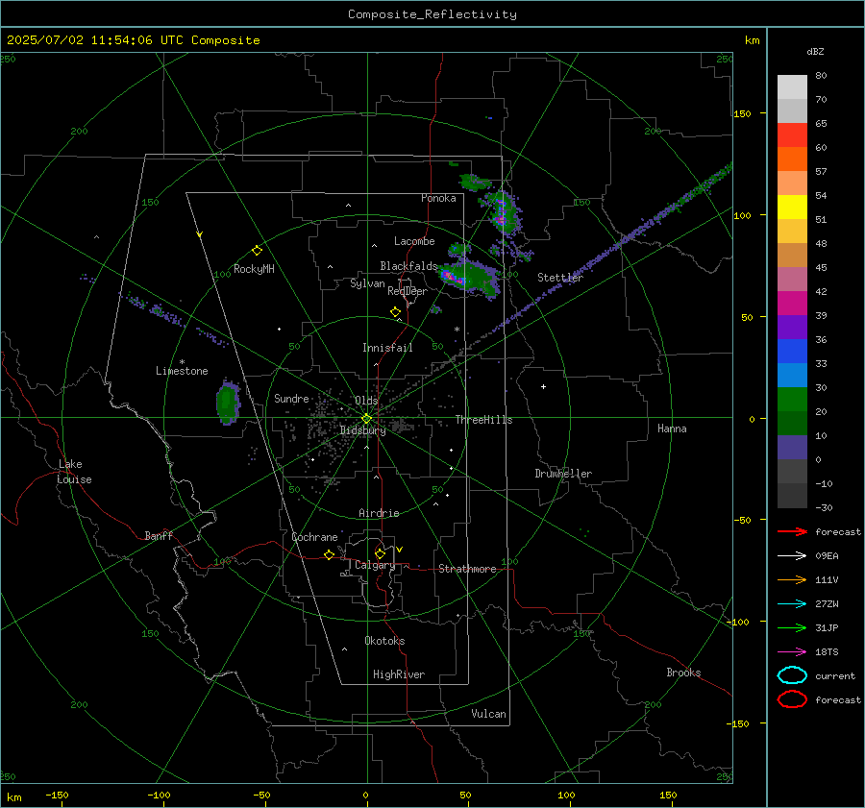The width and height of the screenshot is (865, 808).
Task: Click the yellow radar site marker at Didsbury
Action: tap(366, 419)
